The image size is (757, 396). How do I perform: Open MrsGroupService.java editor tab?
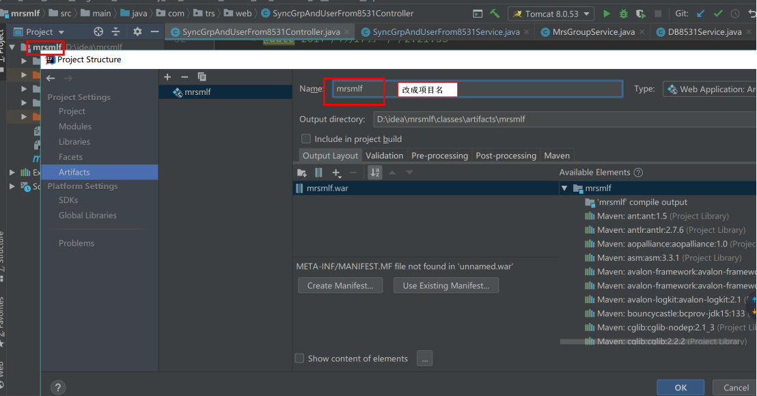tap(593, 32)
